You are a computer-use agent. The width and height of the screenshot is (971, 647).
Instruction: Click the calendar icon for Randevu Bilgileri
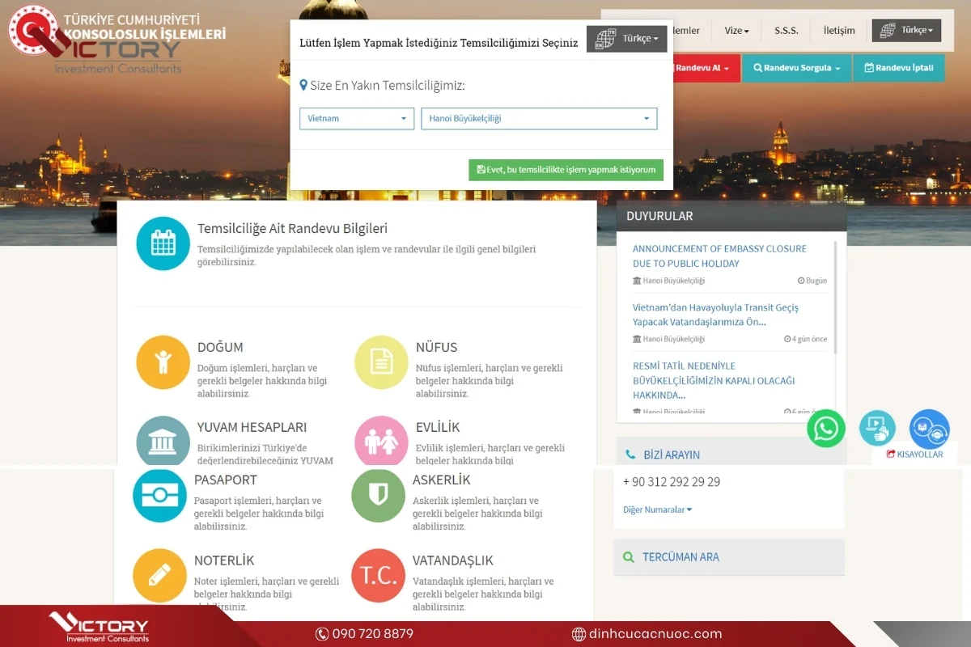coord(163,243)
